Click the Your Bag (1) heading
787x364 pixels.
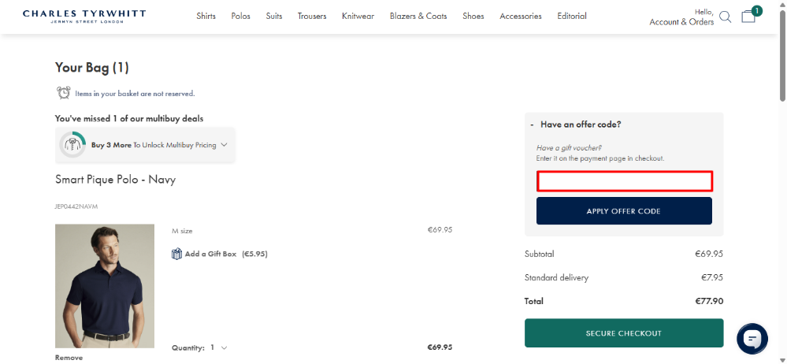(92, 67)
